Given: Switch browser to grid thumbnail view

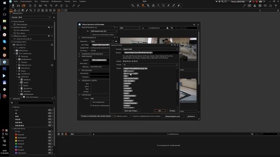Looking at the screenshot, I should click(x=59, y=134).
